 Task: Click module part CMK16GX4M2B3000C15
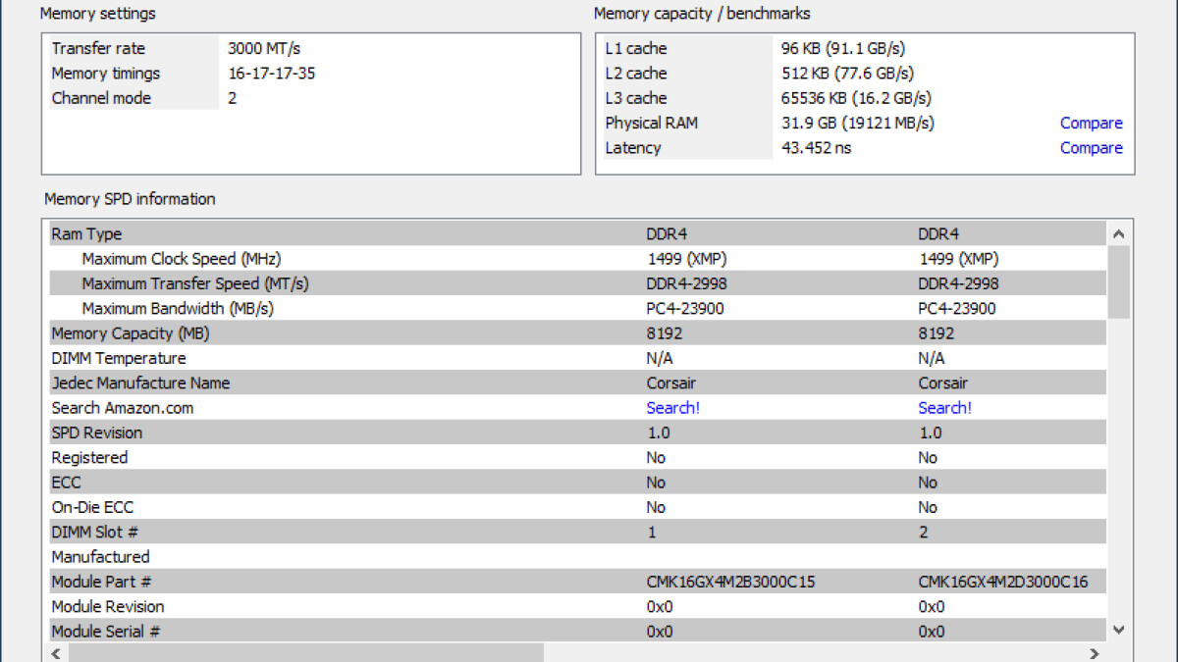point(730,583)
